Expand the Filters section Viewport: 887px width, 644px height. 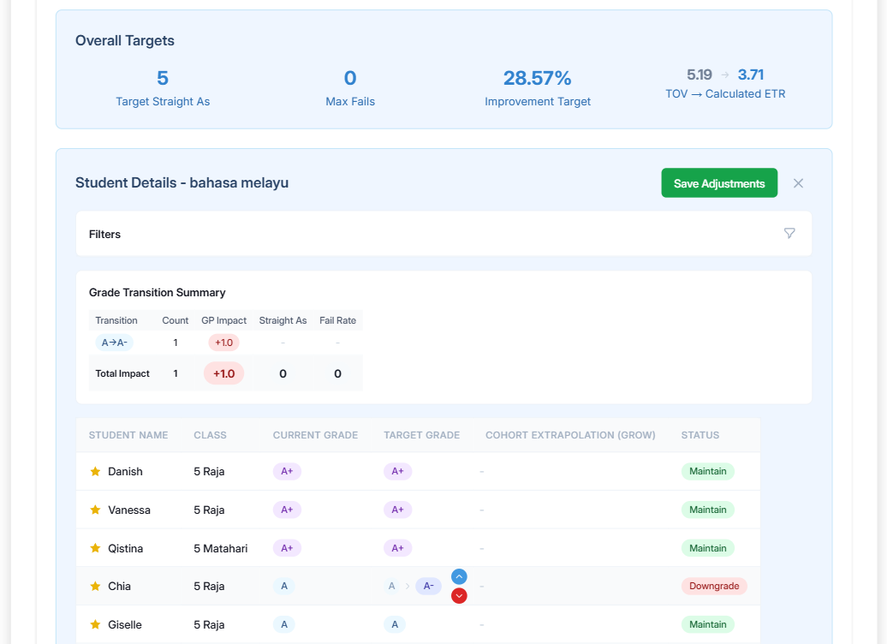tap(104, 233)
